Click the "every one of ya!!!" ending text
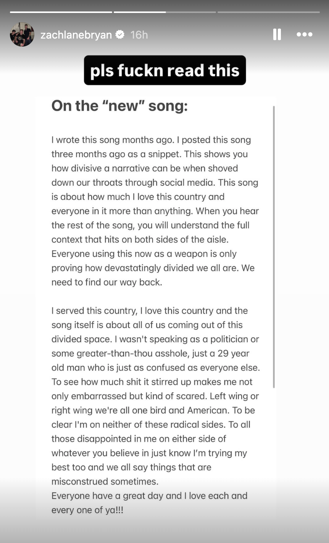This screenshot has width=329, height=543. pos(87,510)
